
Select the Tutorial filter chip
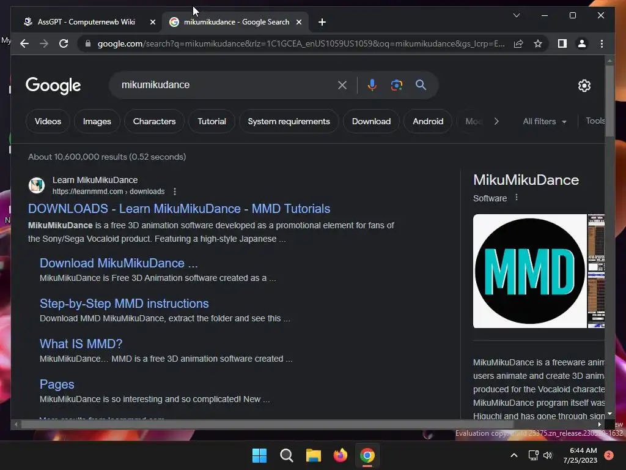pyautogui.click(x=212, y=121)
